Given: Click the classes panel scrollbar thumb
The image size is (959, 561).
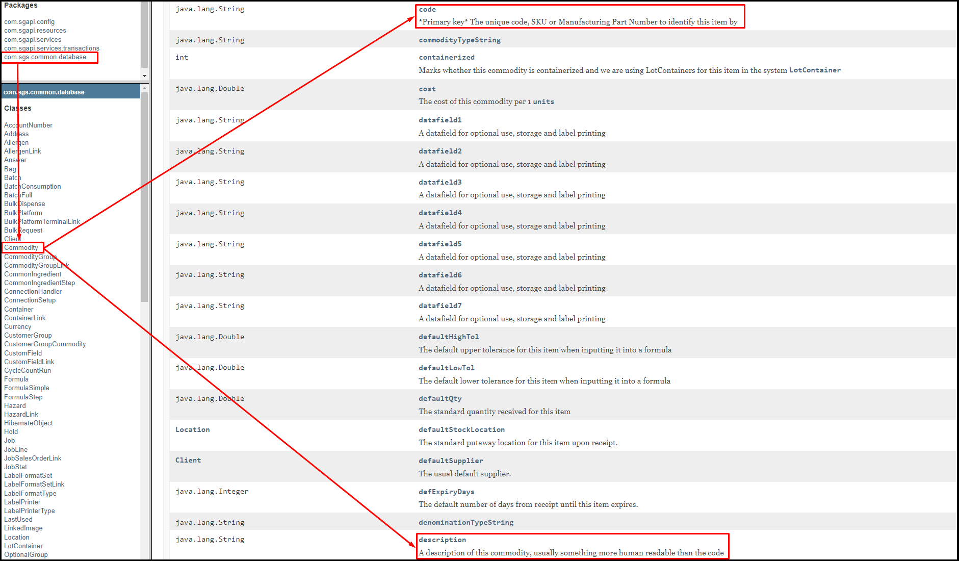Looking at the screenshot, I should (x=145, y=197).
